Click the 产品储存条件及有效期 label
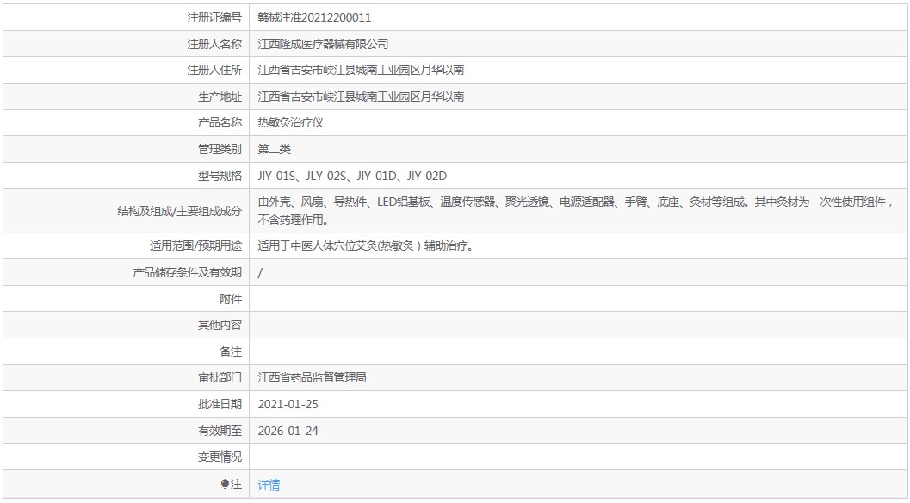Viewport: 910px width, 503px height. [188, 272]
